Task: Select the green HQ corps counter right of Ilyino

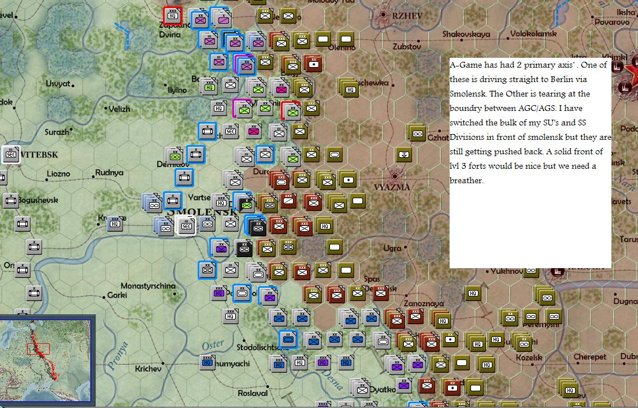Action: click(x=209, y=87)
